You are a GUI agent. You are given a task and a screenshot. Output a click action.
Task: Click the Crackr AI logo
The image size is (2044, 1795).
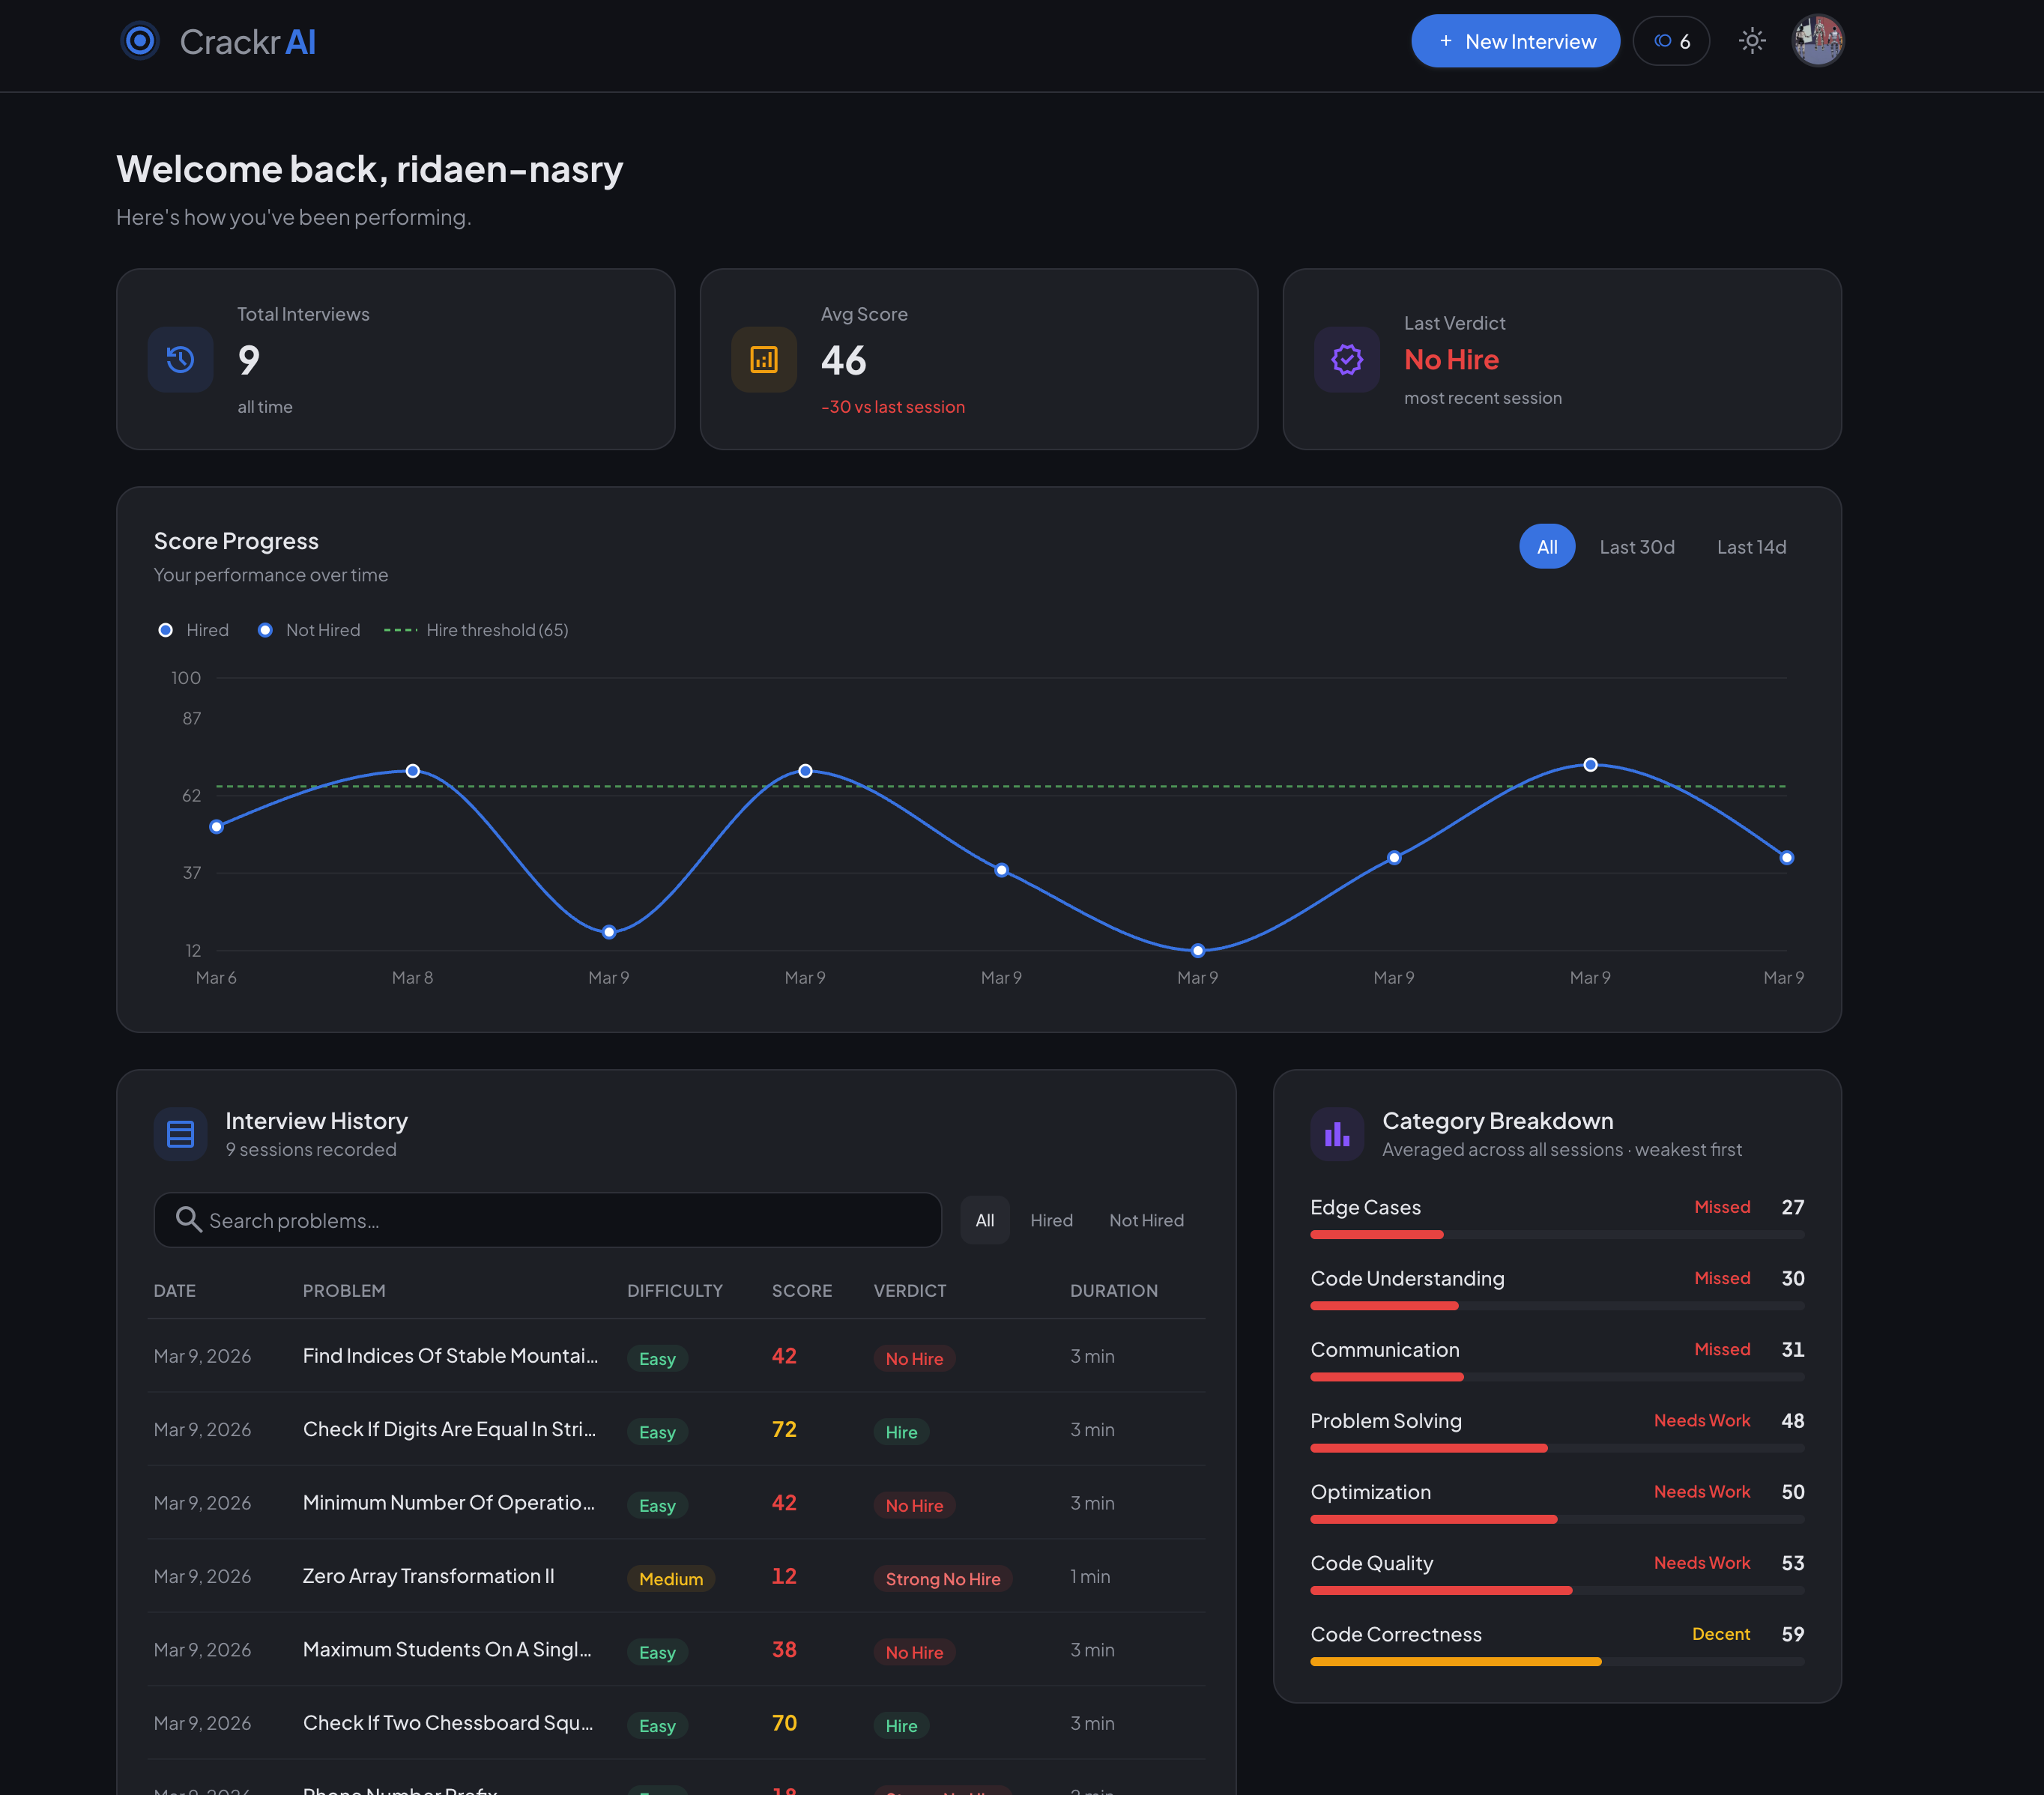(219, 41)
